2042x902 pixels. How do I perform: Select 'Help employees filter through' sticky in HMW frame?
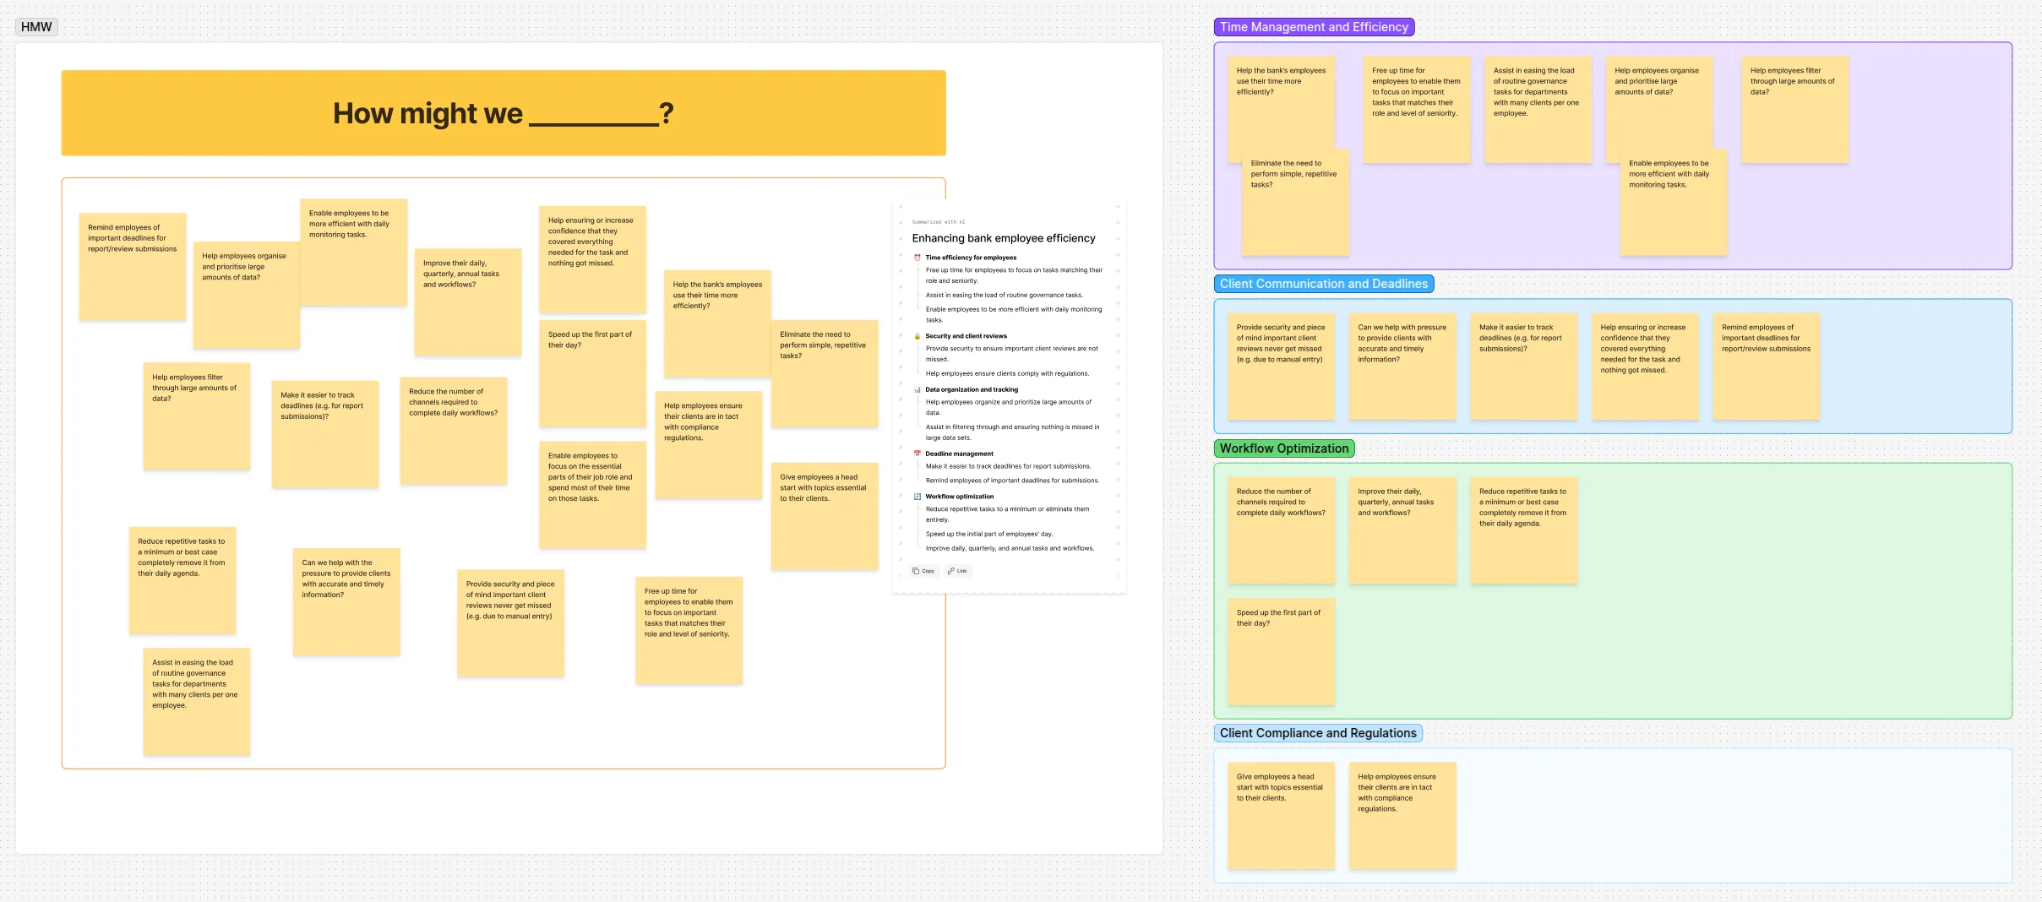click(197, 416)
